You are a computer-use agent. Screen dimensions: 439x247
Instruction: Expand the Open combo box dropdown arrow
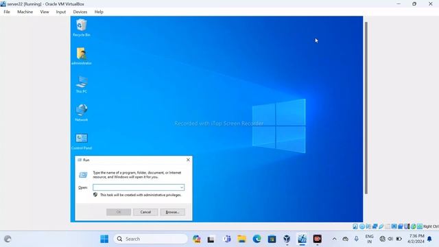click(182, 187)
